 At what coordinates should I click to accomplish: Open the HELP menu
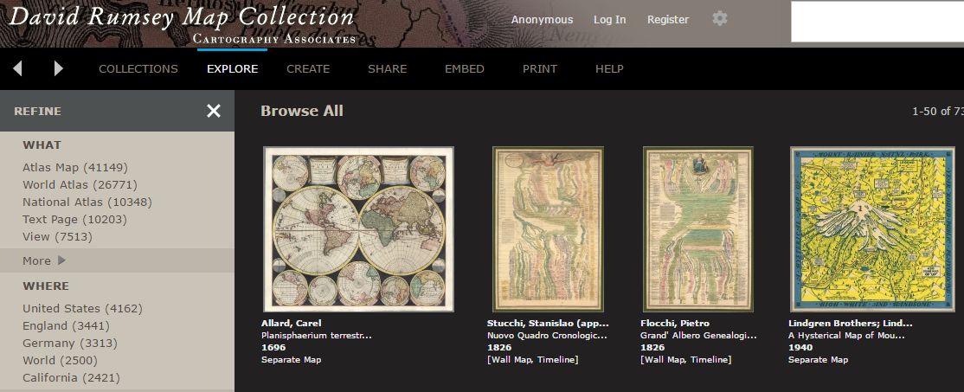[x=609, y=69]
